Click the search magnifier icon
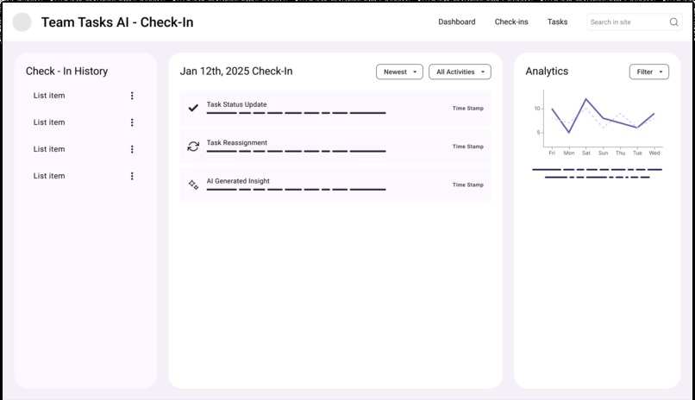This screenshot has width=695, height=400. [673, 22]
